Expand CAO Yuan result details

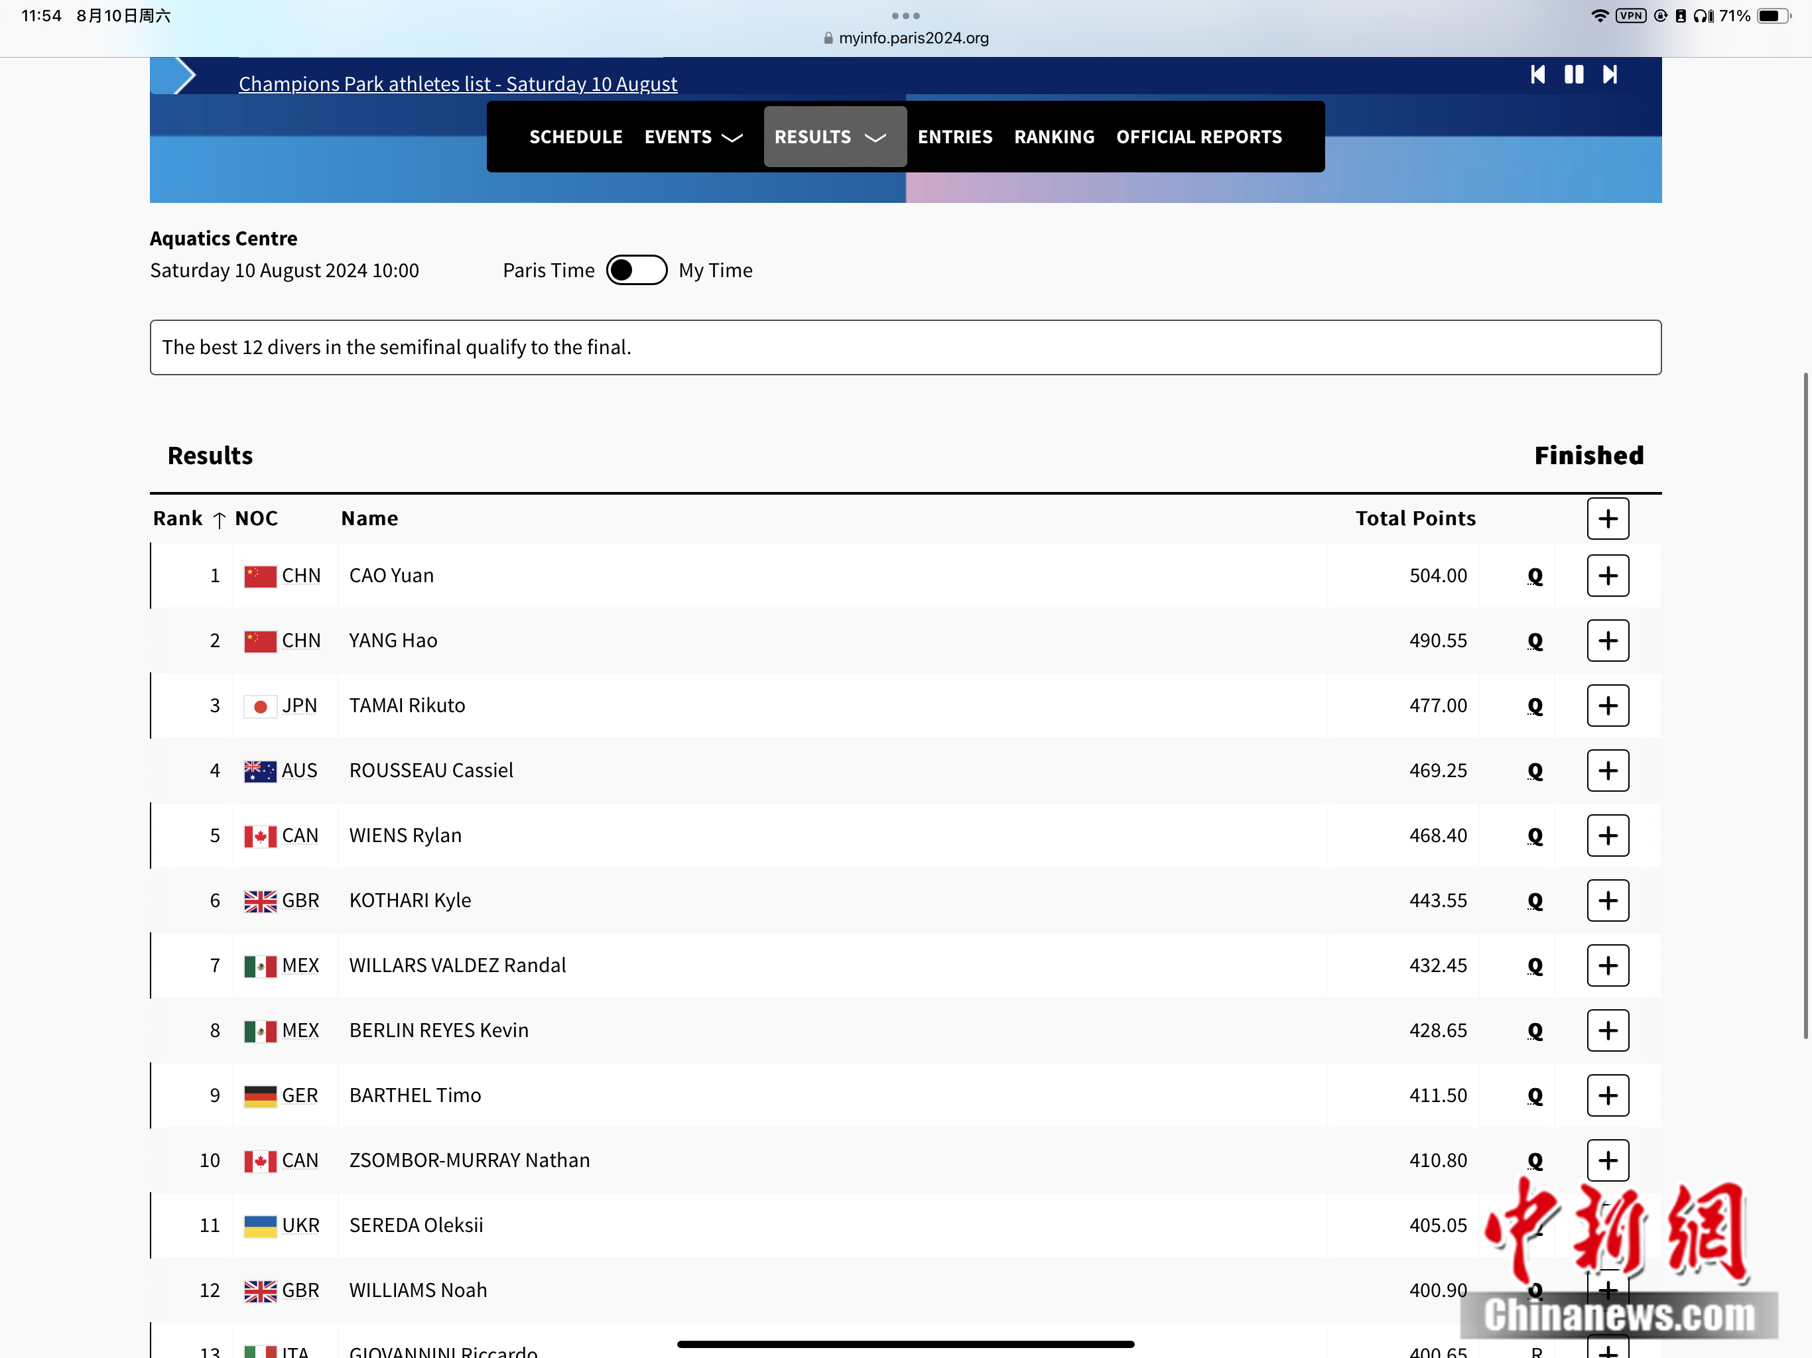pos(1607,576)
